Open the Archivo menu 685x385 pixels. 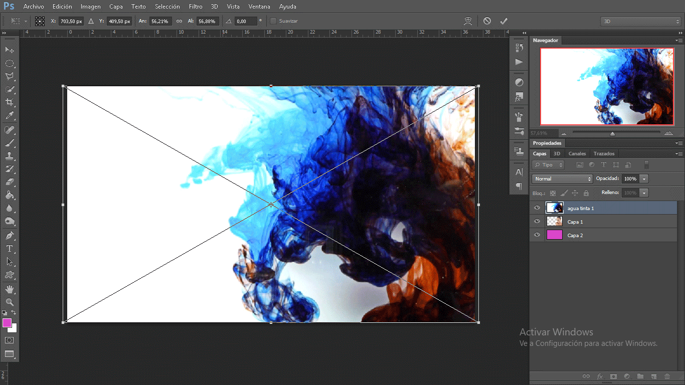pyautogui.click(x=34, y=7)
